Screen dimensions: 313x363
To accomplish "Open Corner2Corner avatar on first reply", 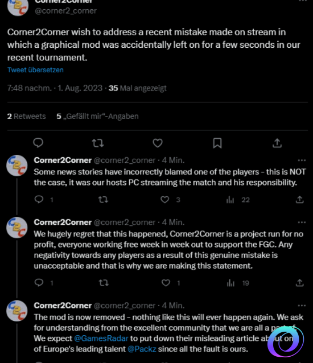I will [x=17, y=166].
